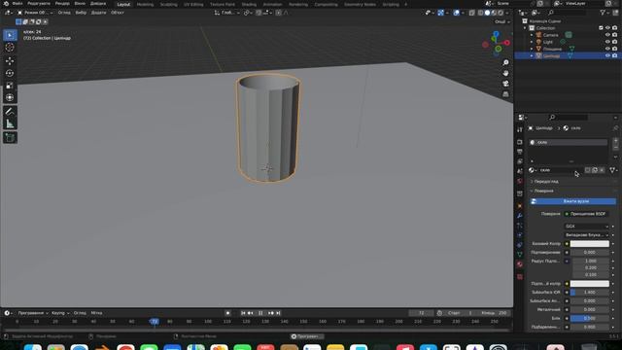
Task: Toggle X-ray mode in viewport header
Action: [x=472, y=13]
